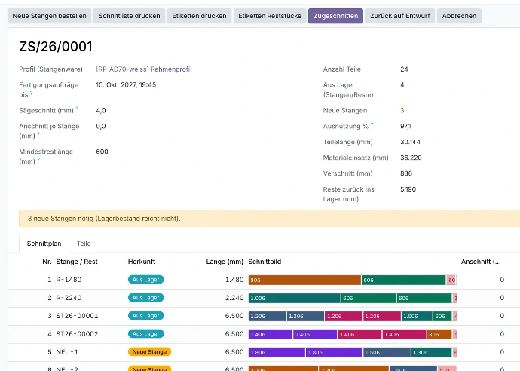Click Aus Lager badge in ST26-00001 row
The width and height of the screenshot is (520, 371).
point(146,316)
